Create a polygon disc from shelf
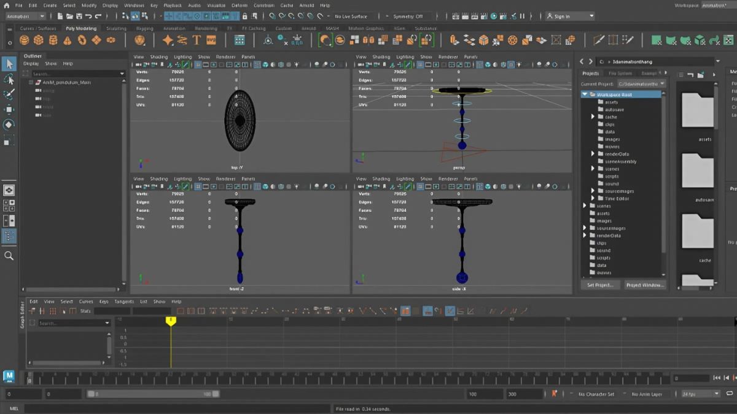Image resolution: width=737 pixels, height=414 pixels. [x=111, y=40]
